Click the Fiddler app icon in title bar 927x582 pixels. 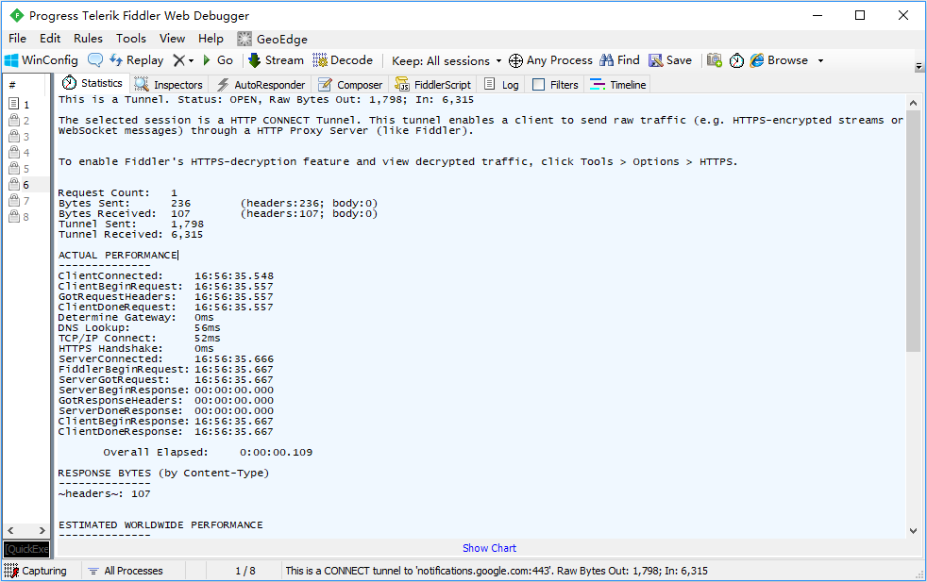(x=17, y=15)
